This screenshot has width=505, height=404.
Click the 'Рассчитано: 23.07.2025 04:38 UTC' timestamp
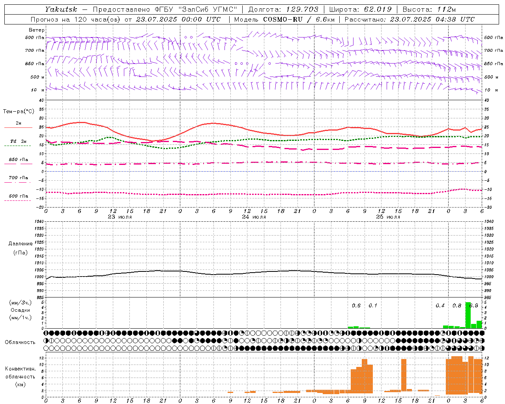point(410,19)
